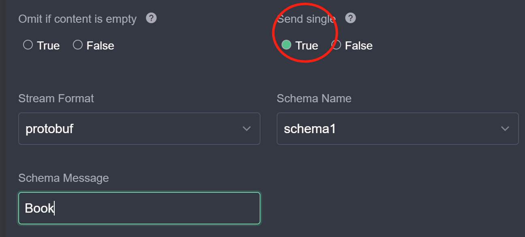Click the True text label under Omit option
The image size is (525, 237).
[x=48, y=45]
